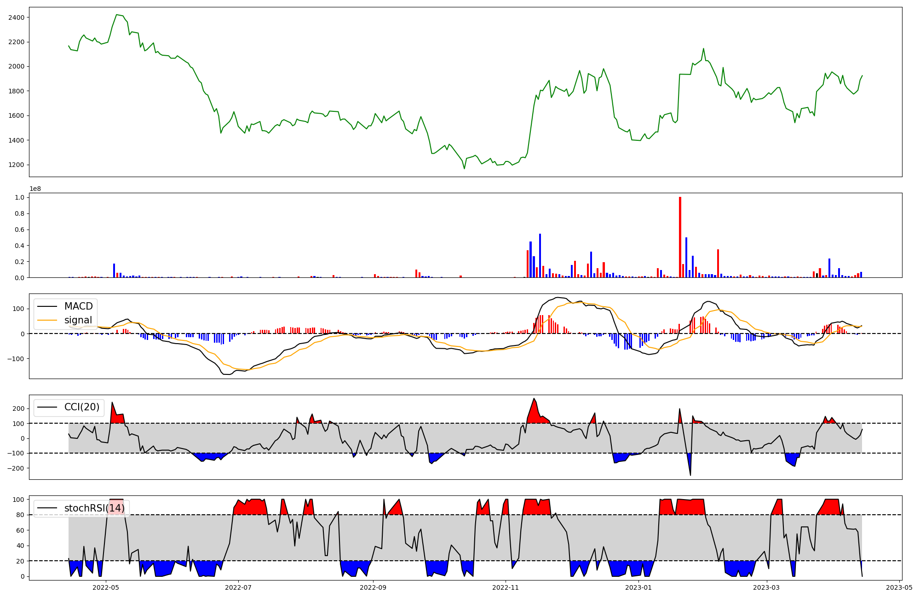
Task: Click the 2022-07 x-axis date label
Action: pos(238,587)
